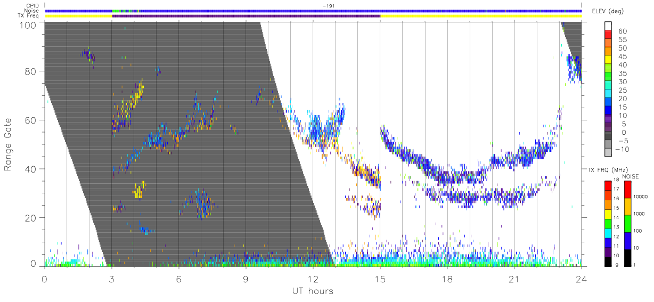Click the Noise row label
This screenshot has height=302, width=654.
coord(32,11)
